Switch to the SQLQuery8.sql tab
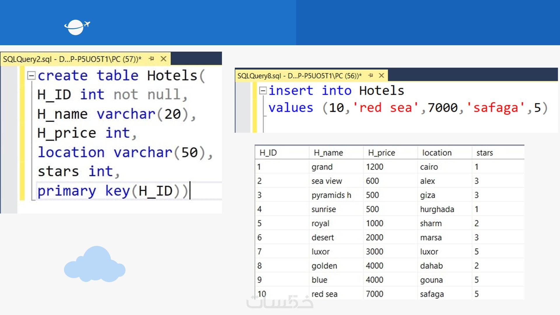The height and width of the screenshot is (315, 560). click(x=299, y=76)
